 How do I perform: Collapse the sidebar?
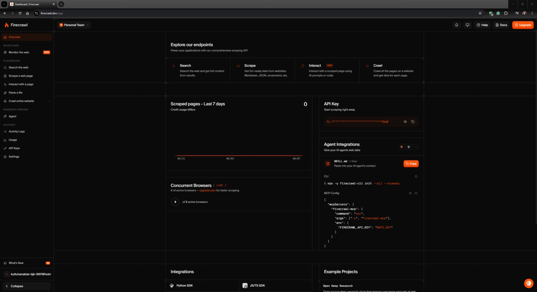27,286
